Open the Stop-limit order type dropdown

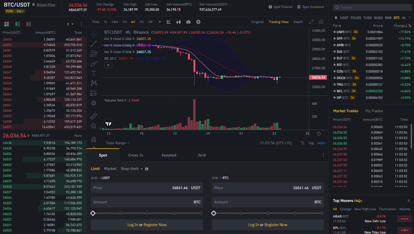pyautogui.click(x=132, y=169)
